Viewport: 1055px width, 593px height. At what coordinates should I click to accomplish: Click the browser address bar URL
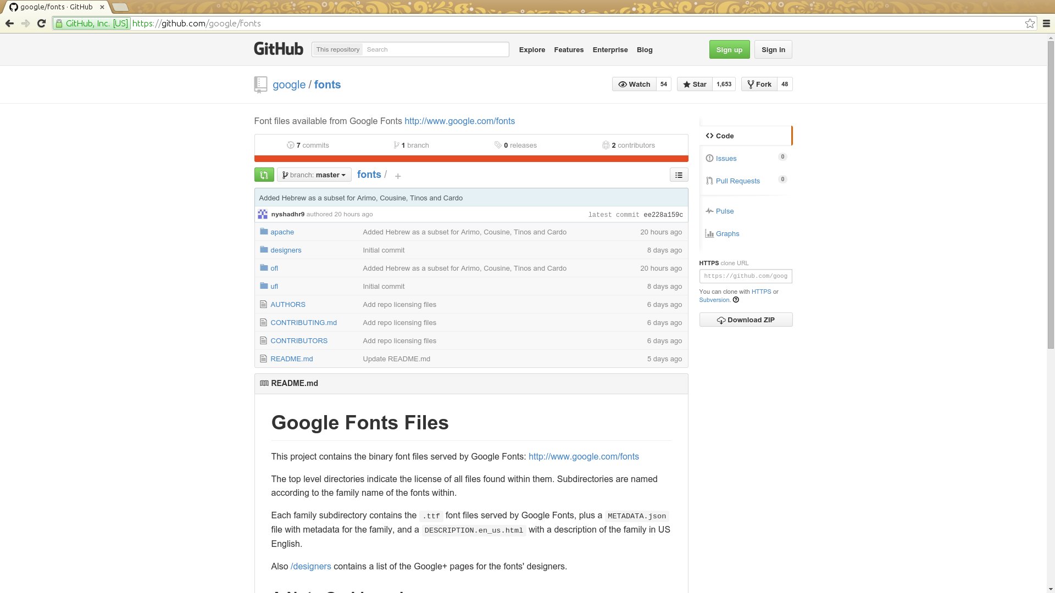pyautogui.click(x=197, y=23)
